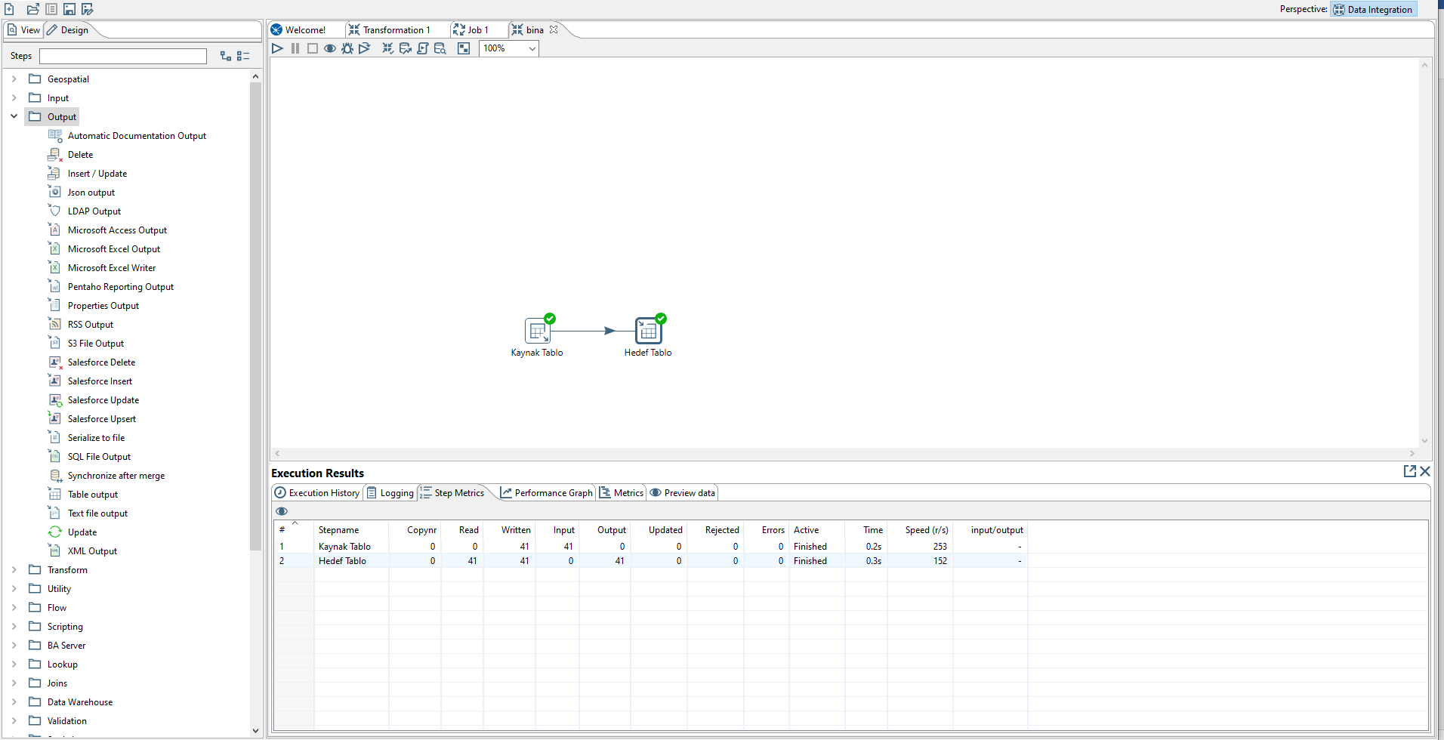Toggle the execution results pane icon
1444x740 pixels.
(x=464, y=48)
